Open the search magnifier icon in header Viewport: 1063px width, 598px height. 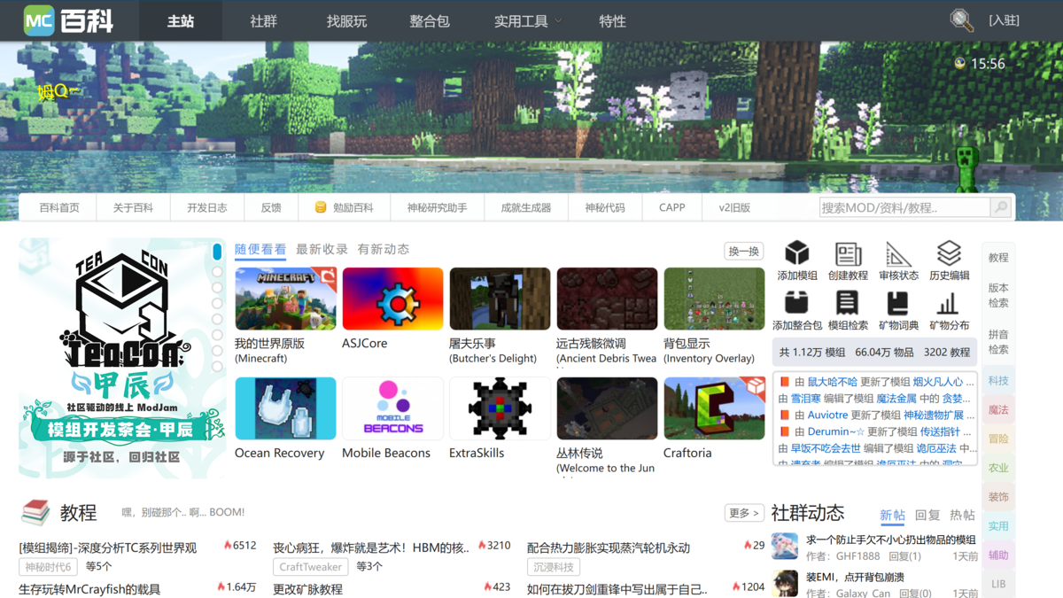click(961, 20)
